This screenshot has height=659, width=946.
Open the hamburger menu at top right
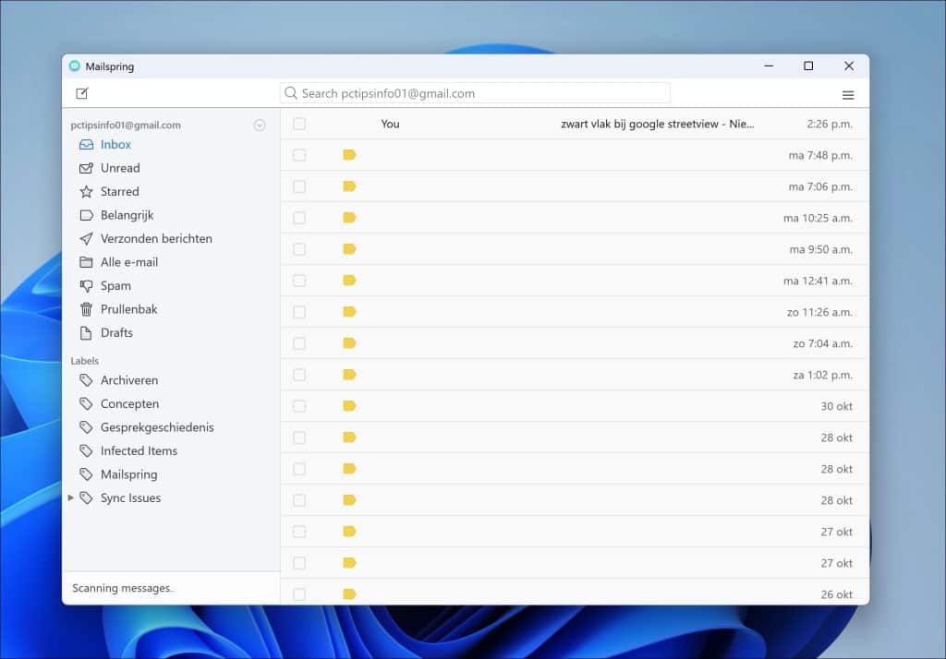point(848,94)
